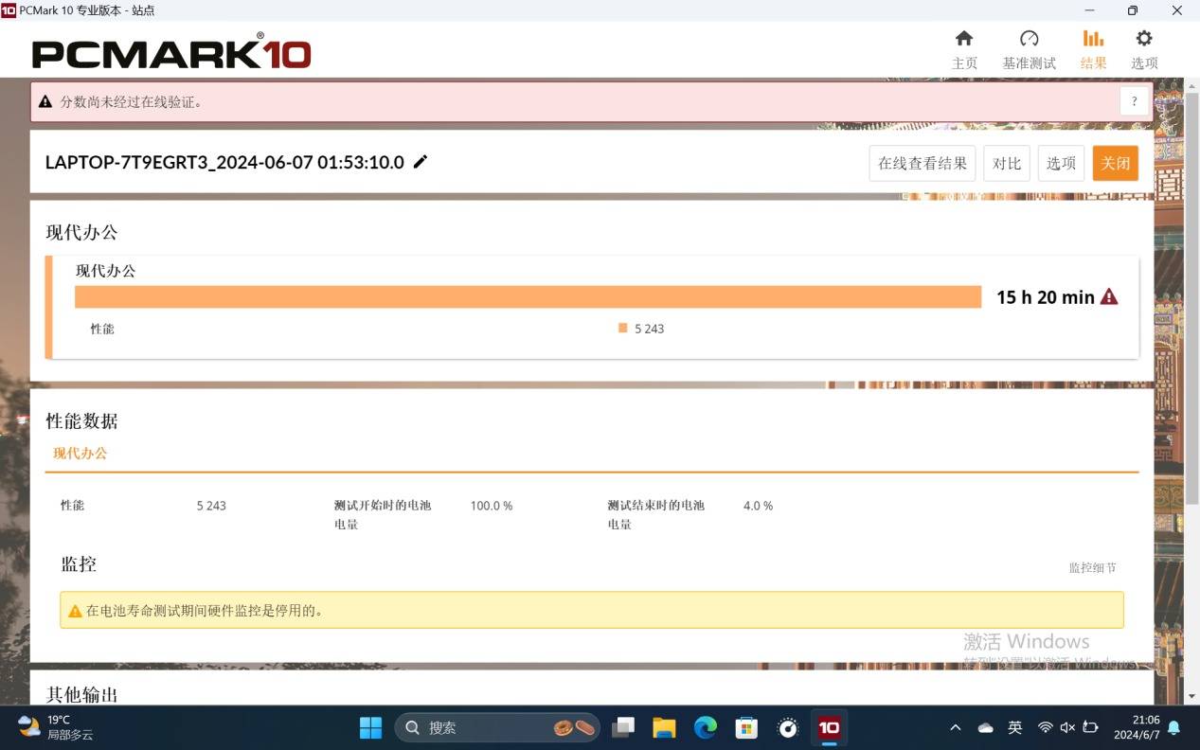Open the 监控细节 link
Viewport: 1200px width, 750px height.
(1092, 567)
